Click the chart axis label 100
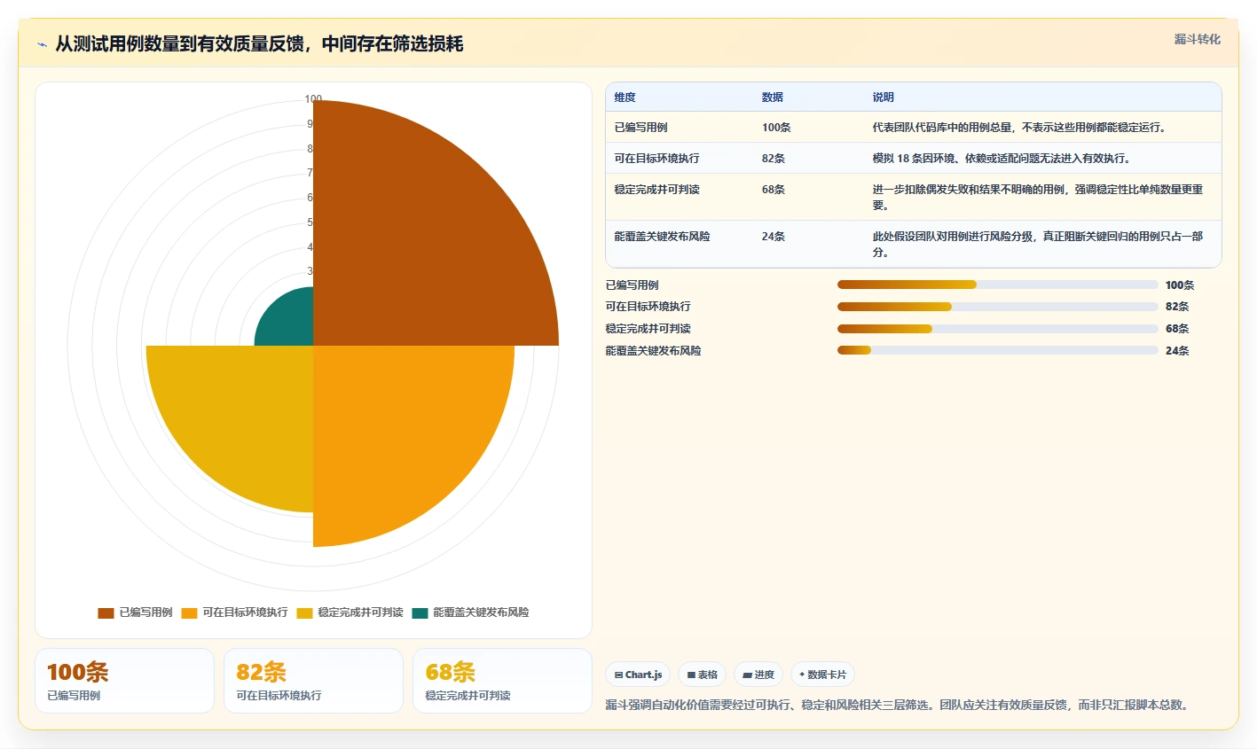Viewport: 1257px width, 749px height. point(313,99)
